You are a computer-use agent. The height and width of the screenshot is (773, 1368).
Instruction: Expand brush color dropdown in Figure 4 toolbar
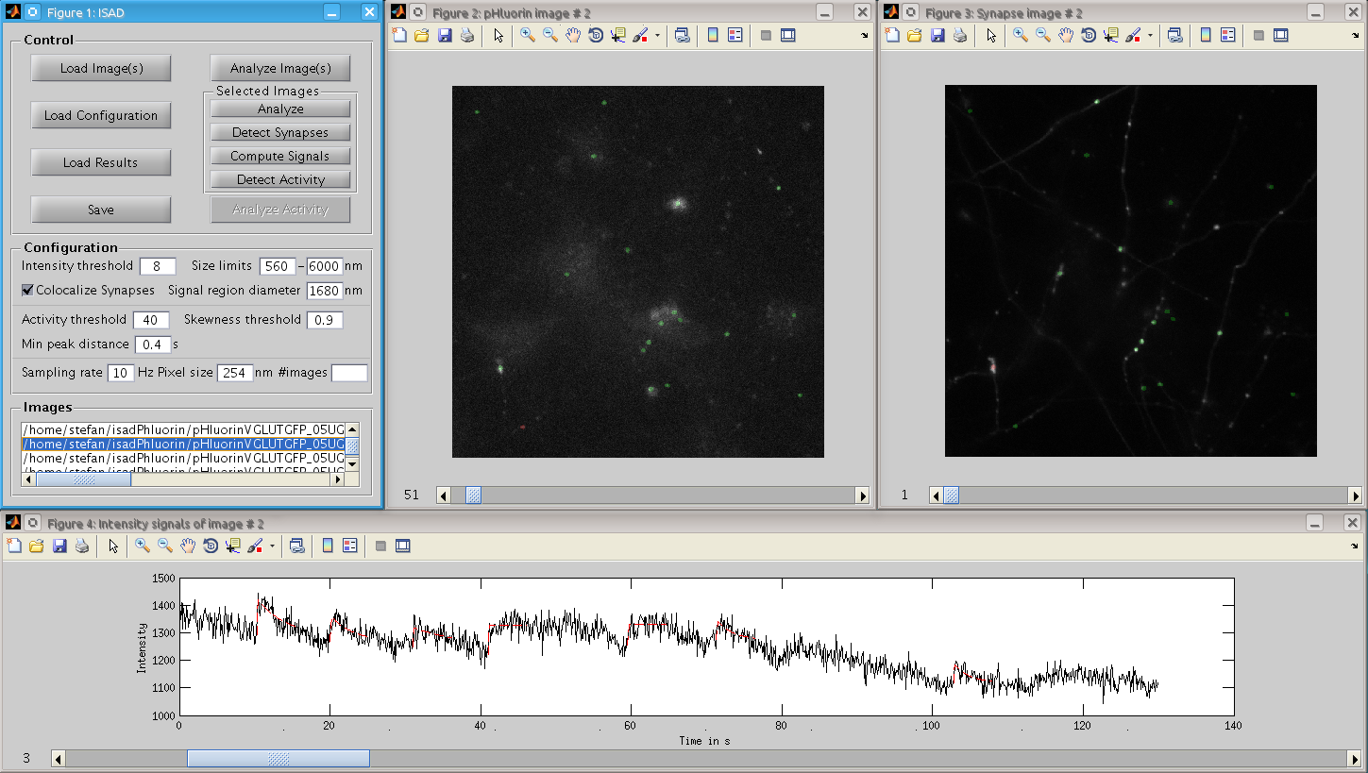[272, 546]
